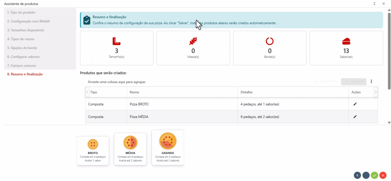Select the GRANDE pizza size card
The height and width of the screenshot is (181, 391).
(x=168, y=147)
